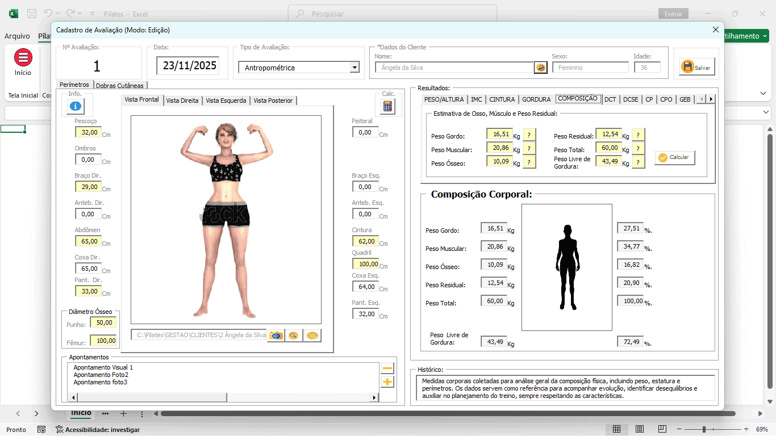776x436 pixels.
Task: Click the help '?' beside Peso Total estimate
Action: 638,149
